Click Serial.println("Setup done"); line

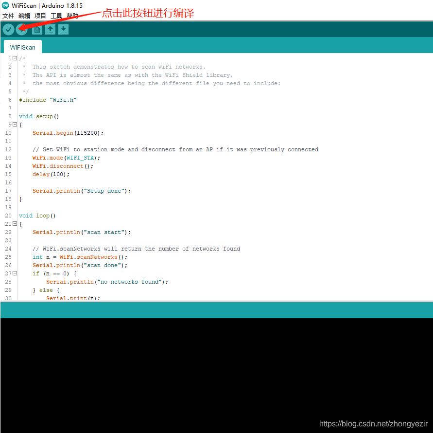point(82,191)
